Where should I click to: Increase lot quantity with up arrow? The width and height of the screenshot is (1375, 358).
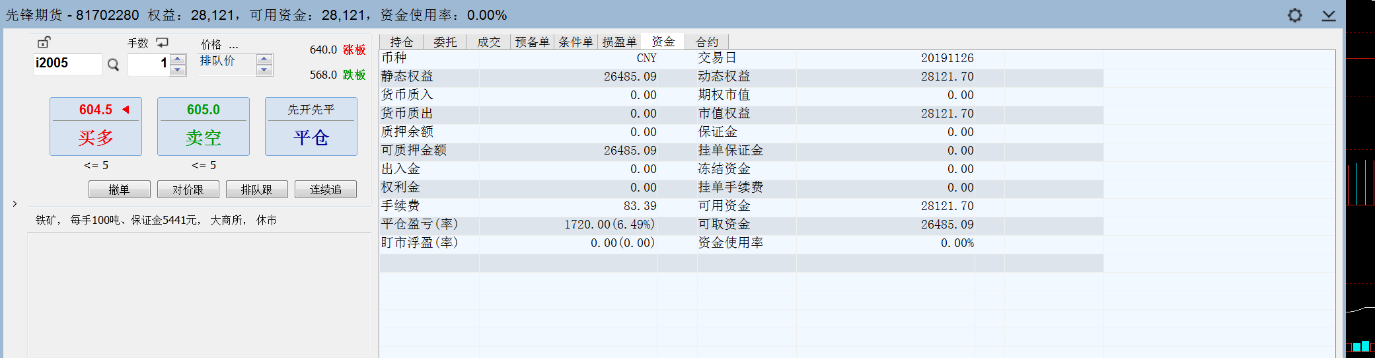178,59
